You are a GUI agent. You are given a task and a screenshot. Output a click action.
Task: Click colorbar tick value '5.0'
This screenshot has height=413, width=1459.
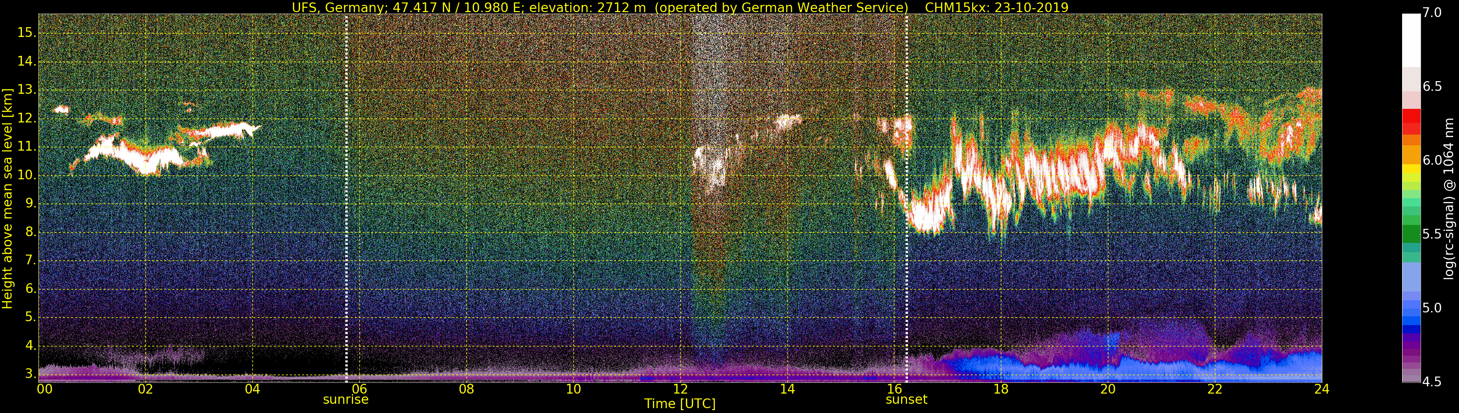click(x=1432, y=308)
